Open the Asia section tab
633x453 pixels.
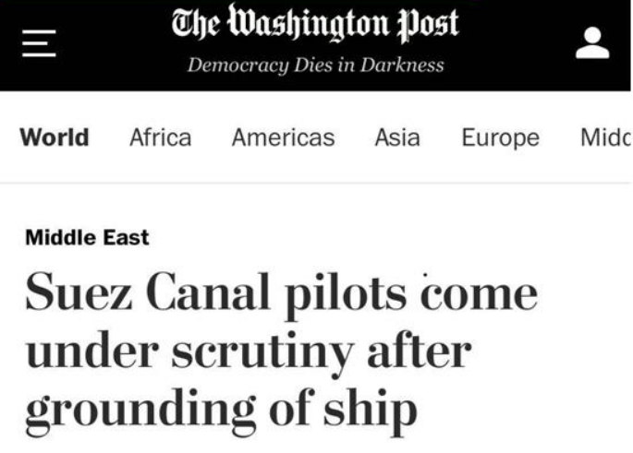[x=397, y=138]
